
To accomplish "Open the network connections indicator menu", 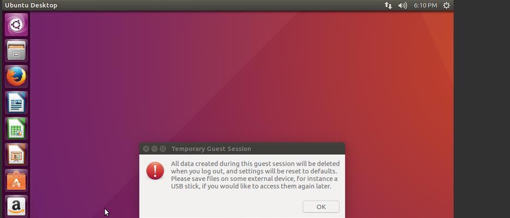I will tap(388, 5).
